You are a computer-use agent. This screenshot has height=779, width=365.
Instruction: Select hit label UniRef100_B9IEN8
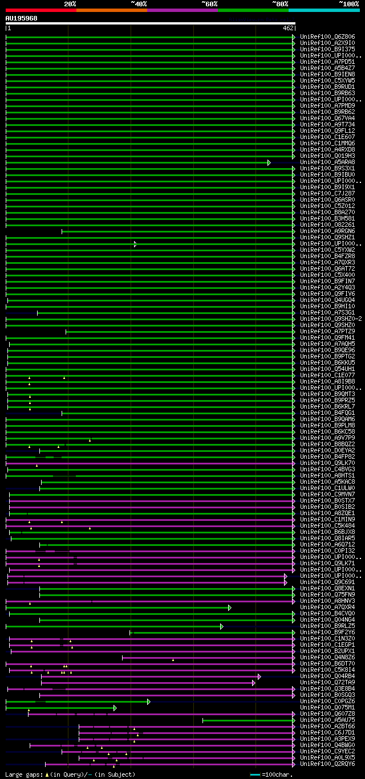(327, 74)
